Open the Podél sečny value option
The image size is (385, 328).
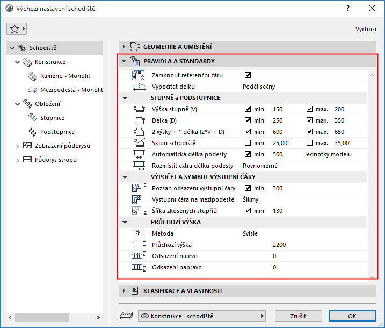pos(259,87)
